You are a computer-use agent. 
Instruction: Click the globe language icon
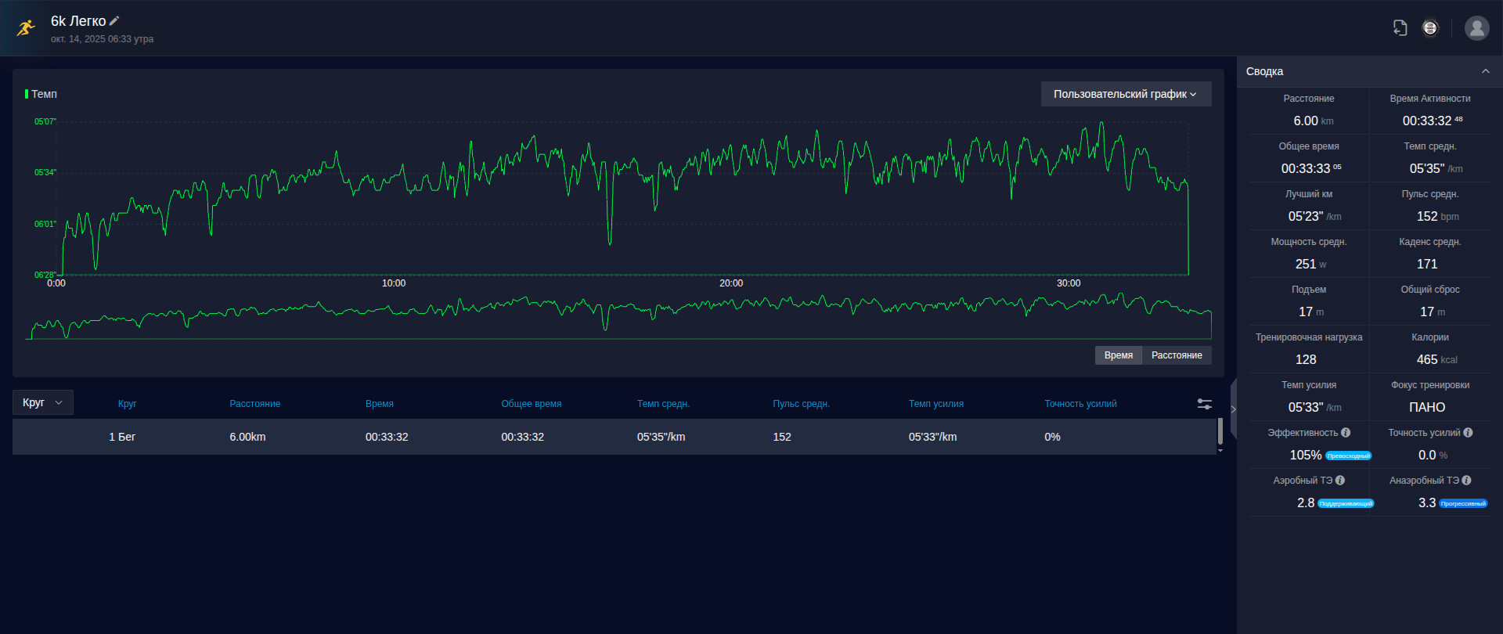[1430, 28]
